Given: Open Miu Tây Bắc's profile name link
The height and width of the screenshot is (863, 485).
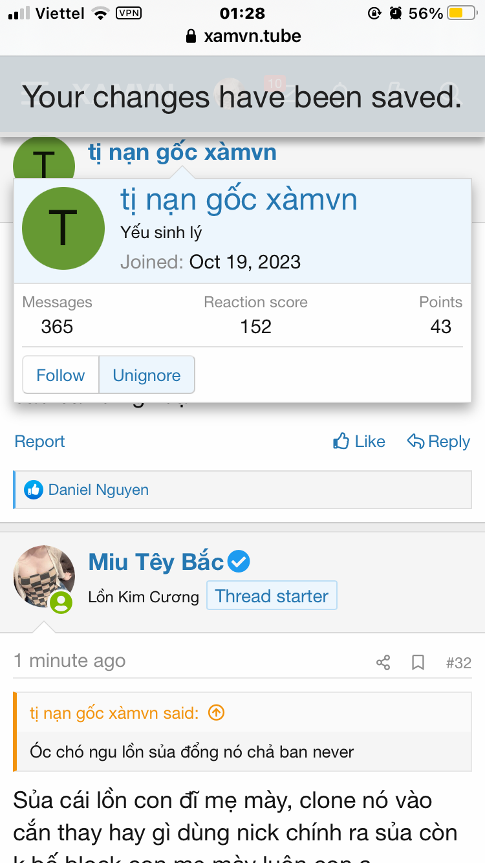Looking at the screenshot, I should (x=156, y=562).
